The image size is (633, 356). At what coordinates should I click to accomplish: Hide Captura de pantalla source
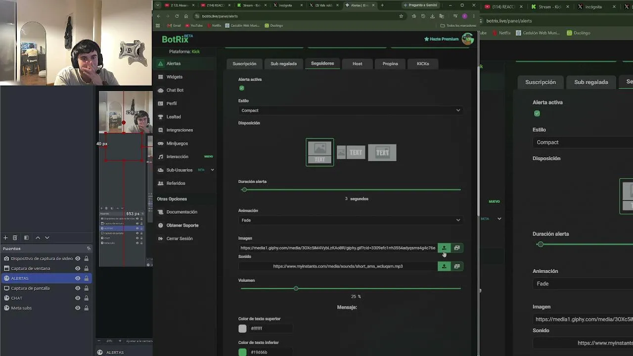(x=78, y=288)
